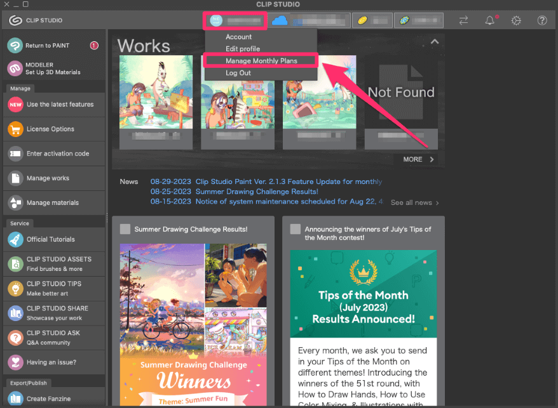Screen dimensions: 558x408
Task: Open the second Works thumbnail with the house
Action: point(237,105)
